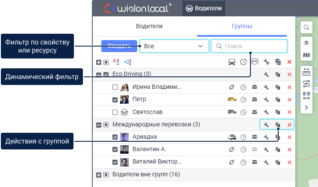The image size is (318, 187).
Task: Sort list alphabetically with A-Z icon
Action: tap(116, 62)
